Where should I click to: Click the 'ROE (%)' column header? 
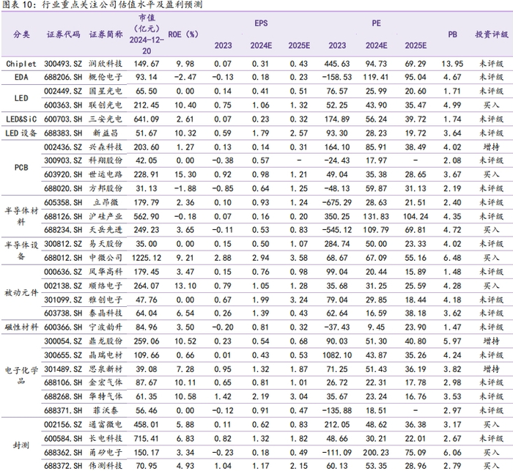[x=183, y=34]
